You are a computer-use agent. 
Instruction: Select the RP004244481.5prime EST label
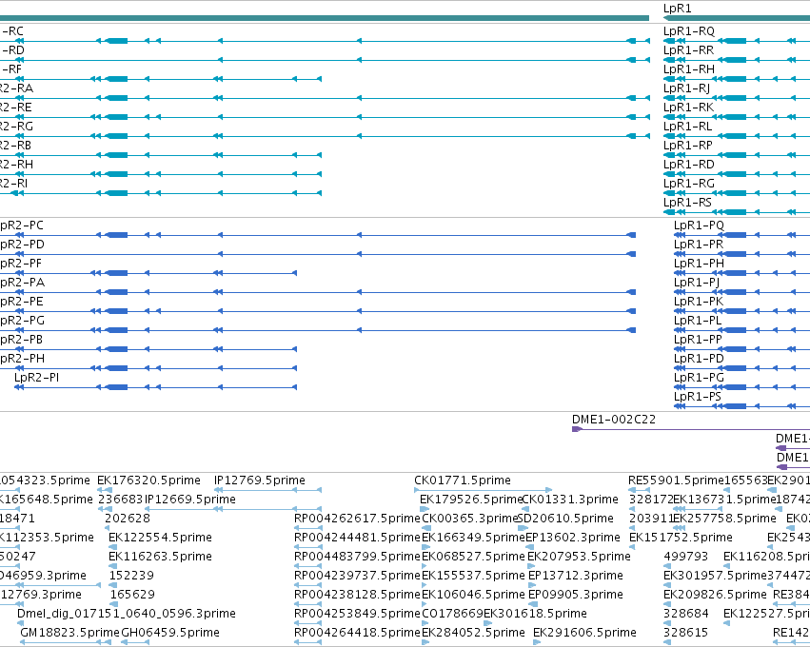click(x=357, y=538)
